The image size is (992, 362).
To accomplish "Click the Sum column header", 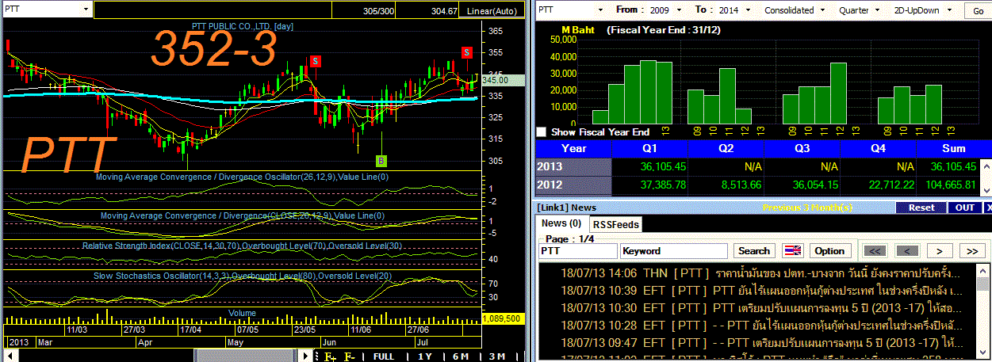I will pyautogui.click(x=952, y=148).
